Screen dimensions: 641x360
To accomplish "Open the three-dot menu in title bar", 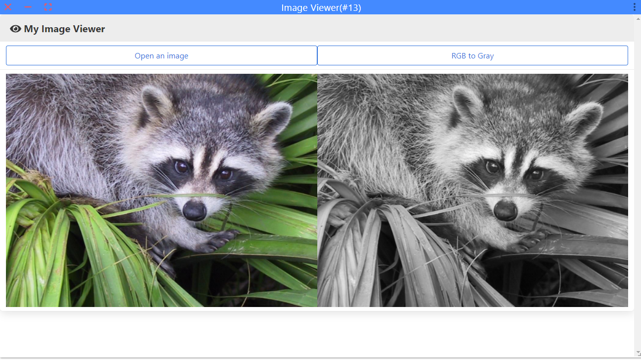I will tap(635, 7).
